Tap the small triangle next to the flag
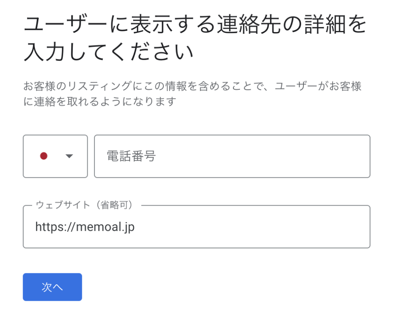 tap(69, 156)
